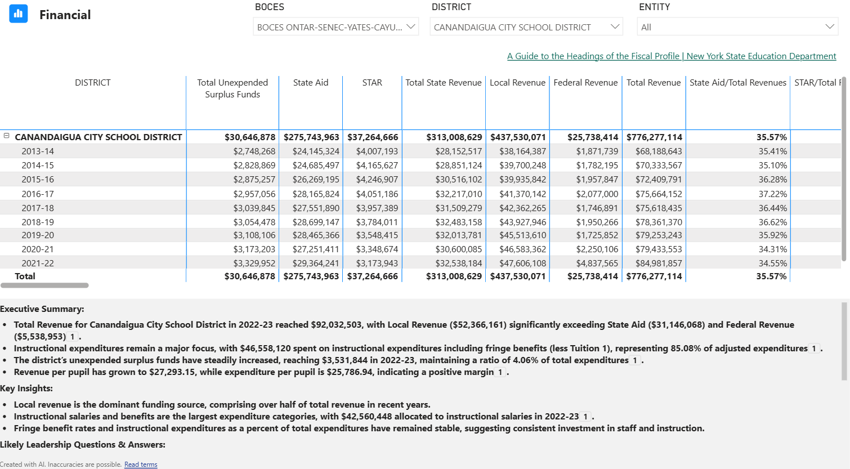This screenshot has width=850, height=469.
Task: Collapse the Canandaigua City School District row
Action: click(7, 136)
